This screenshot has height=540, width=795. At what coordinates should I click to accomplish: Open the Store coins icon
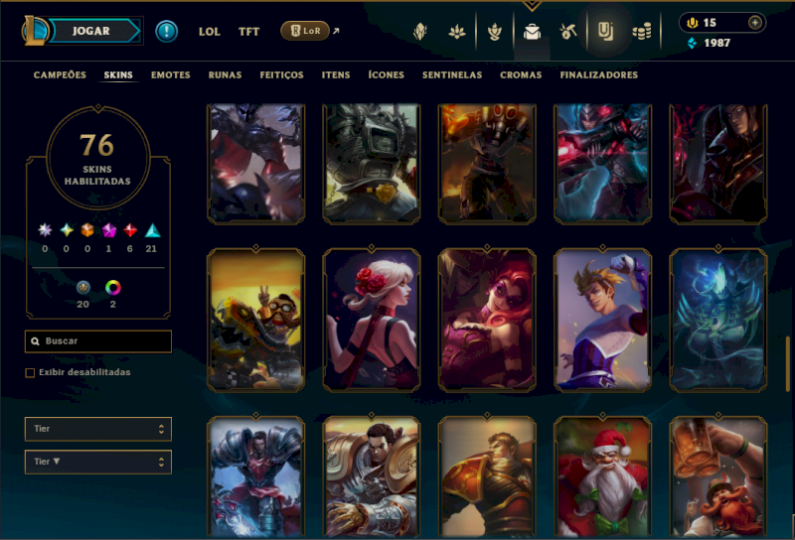pos(642,32)
